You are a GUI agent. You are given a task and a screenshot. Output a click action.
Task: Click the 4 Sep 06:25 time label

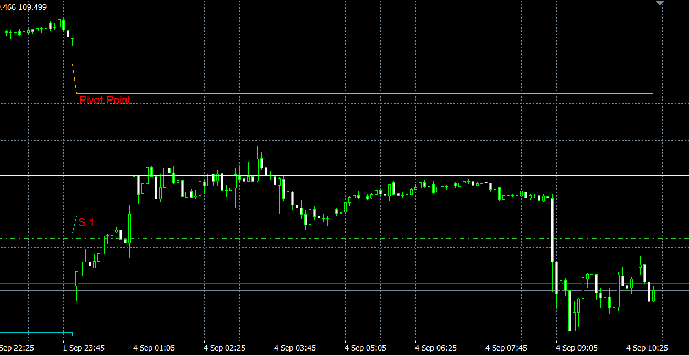coord(436,348)
